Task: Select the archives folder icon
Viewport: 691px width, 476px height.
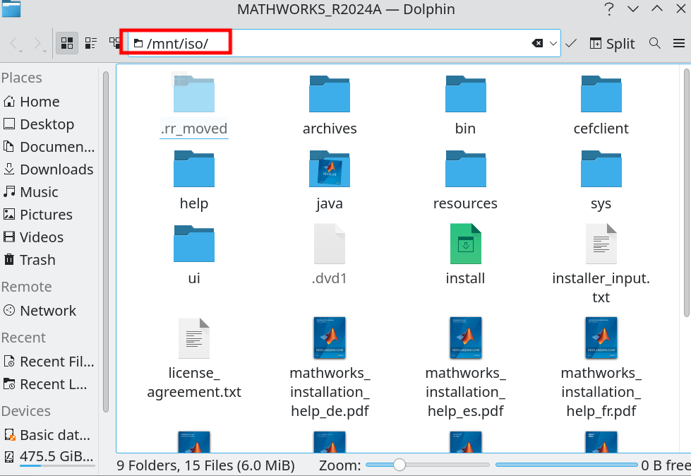Action: click(x=330, y=94)
